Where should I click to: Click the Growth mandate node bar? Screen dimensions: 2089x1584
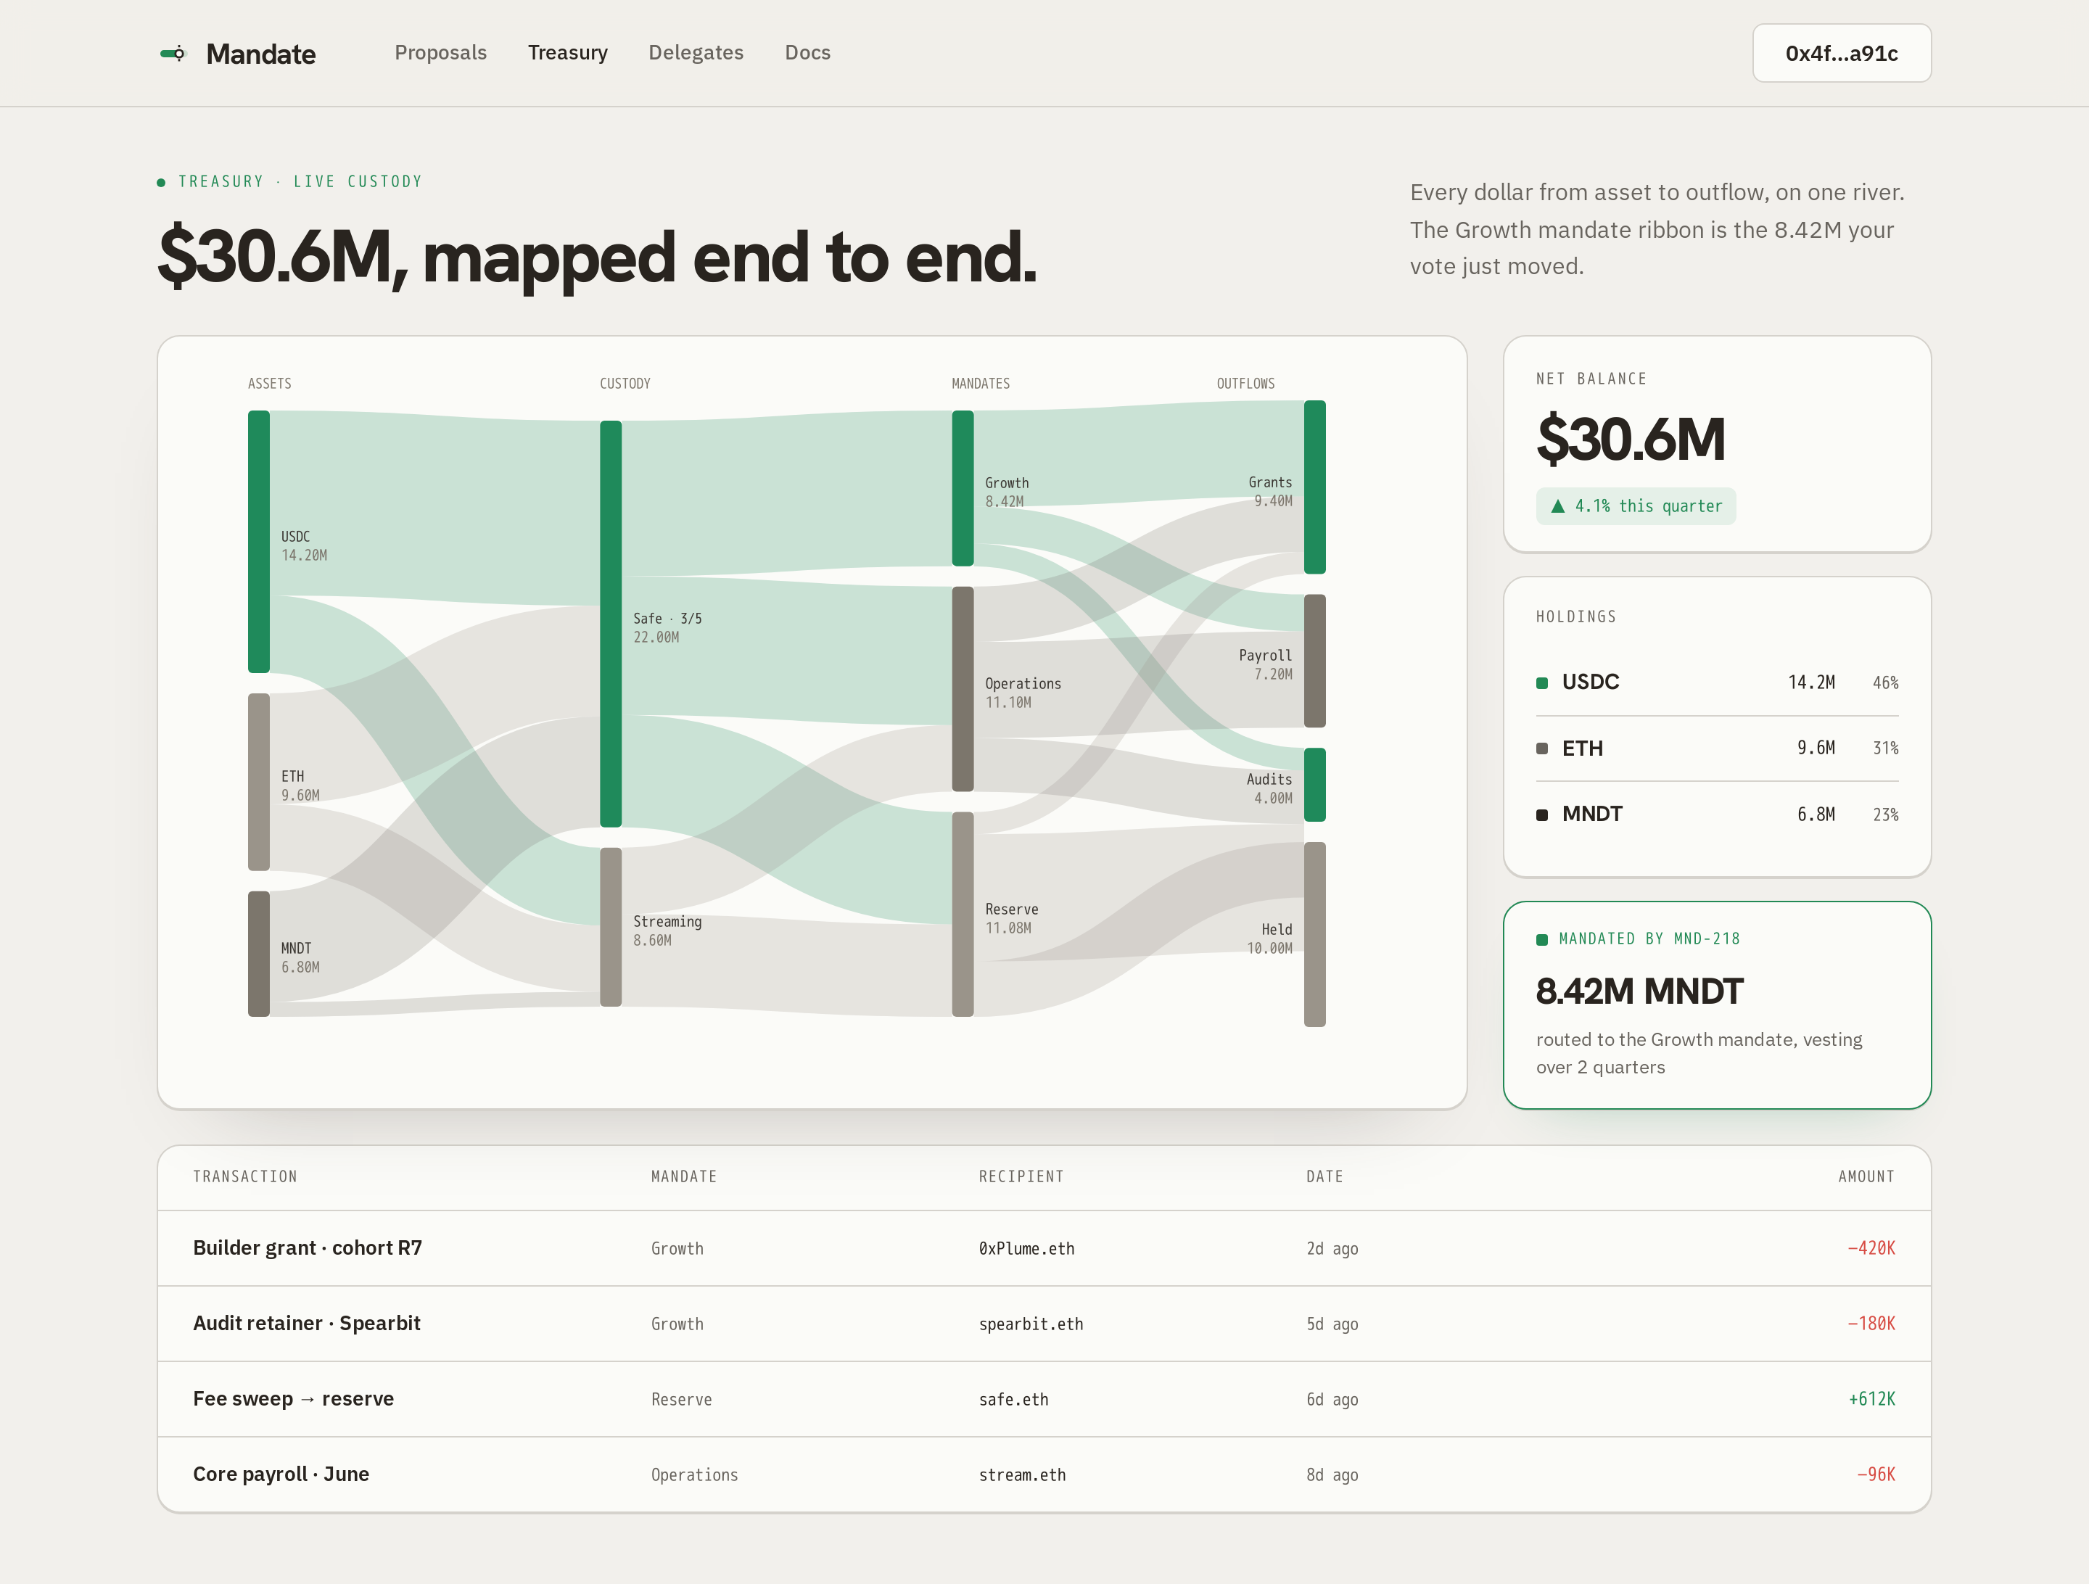tap(963, 488)
